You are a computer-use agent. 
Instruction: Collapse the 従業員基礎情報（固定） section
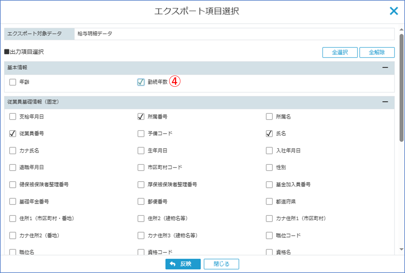(385, 102)
